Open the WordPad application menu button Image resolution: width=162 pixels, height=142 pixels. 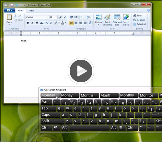(x=9, y=10)
